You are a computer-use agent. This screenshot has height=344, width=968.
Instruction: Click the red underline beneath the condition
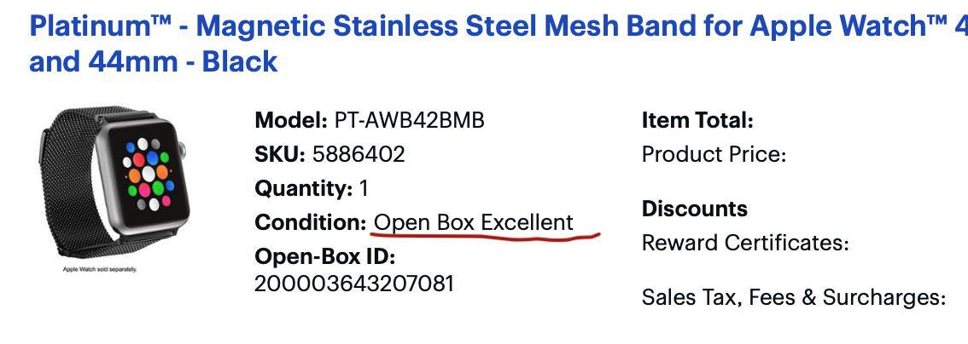click(487, 238)
